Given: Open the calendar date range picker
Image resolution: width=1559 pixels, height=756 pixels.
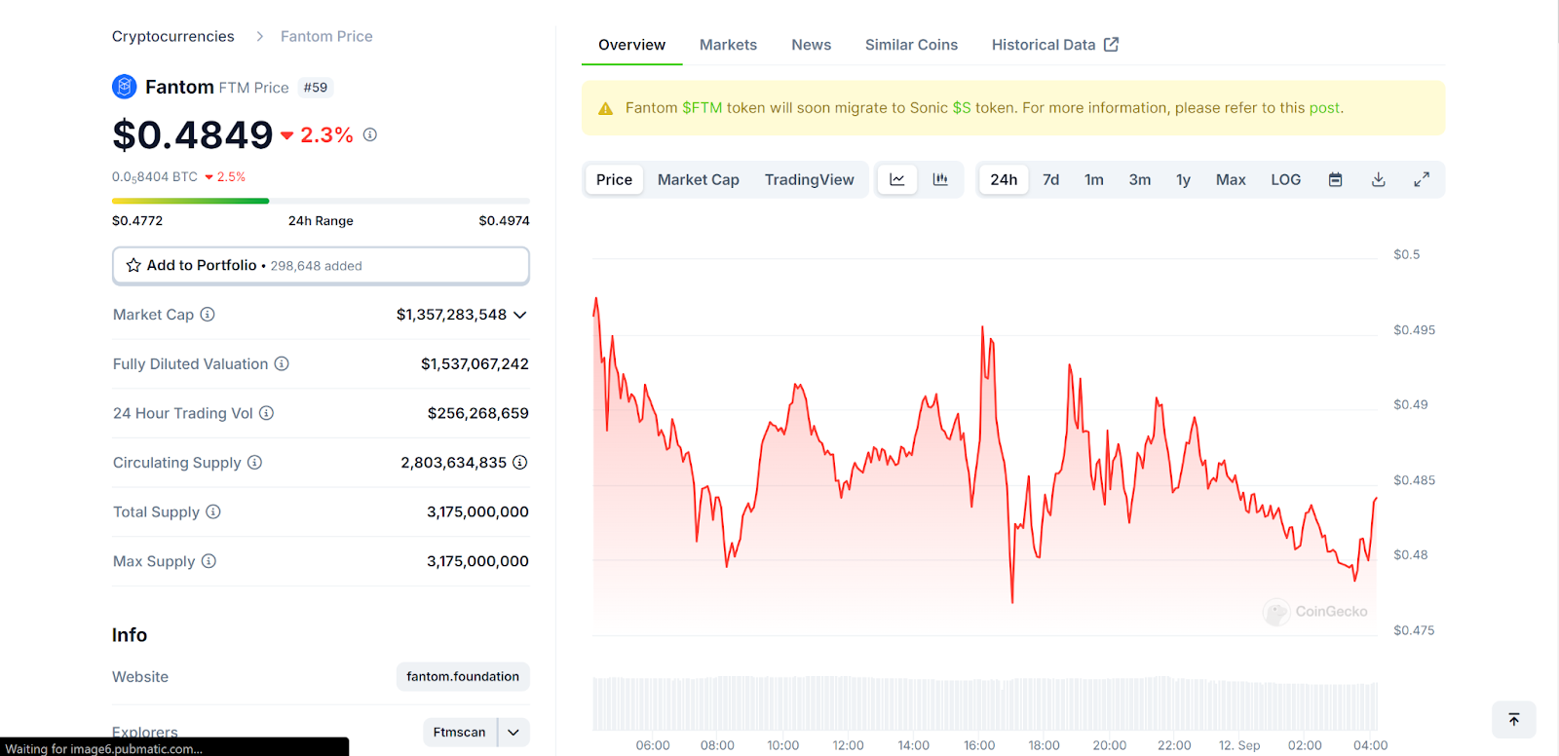Looking at the screenshot, I should (1336, 179).
